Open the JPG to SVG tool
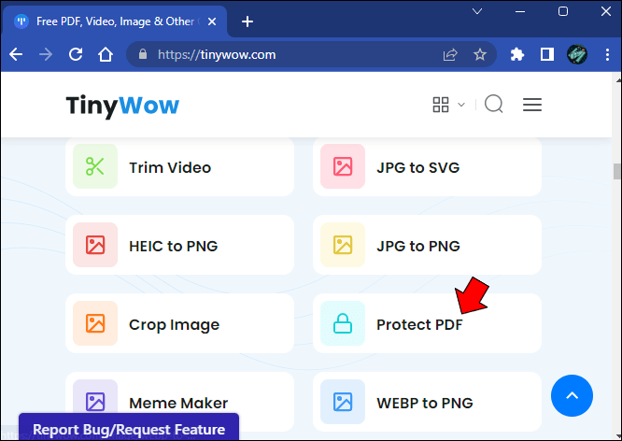The height and width of the screenshot is (441, 622). [x=427, y=166]
